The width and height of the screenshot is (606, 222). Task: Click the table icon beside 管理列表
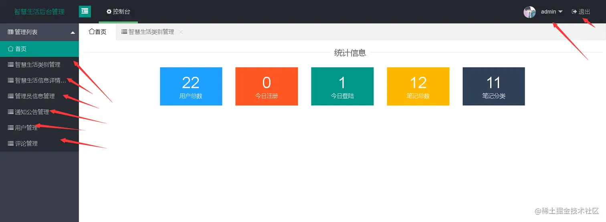coord(11,32)
